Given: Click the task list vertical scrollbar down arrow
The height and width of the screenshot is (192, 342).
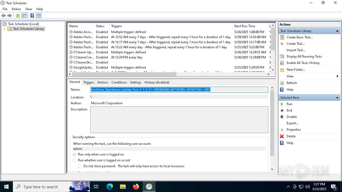Looking at the screenshot, I should point(273,70).
